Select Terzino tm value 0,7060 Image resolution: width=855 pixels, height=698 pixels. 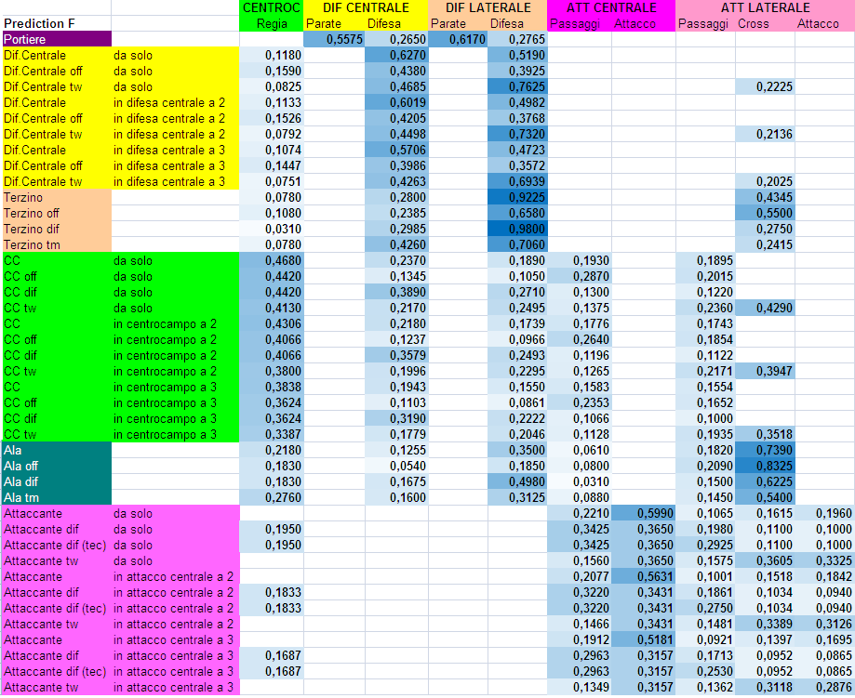pos(517,244)
